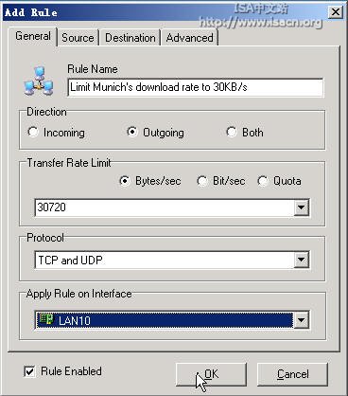The width and height of the screenshot is (348, 396).
Task: Click inside the Rule Name text field
Action: pos(196,87)
